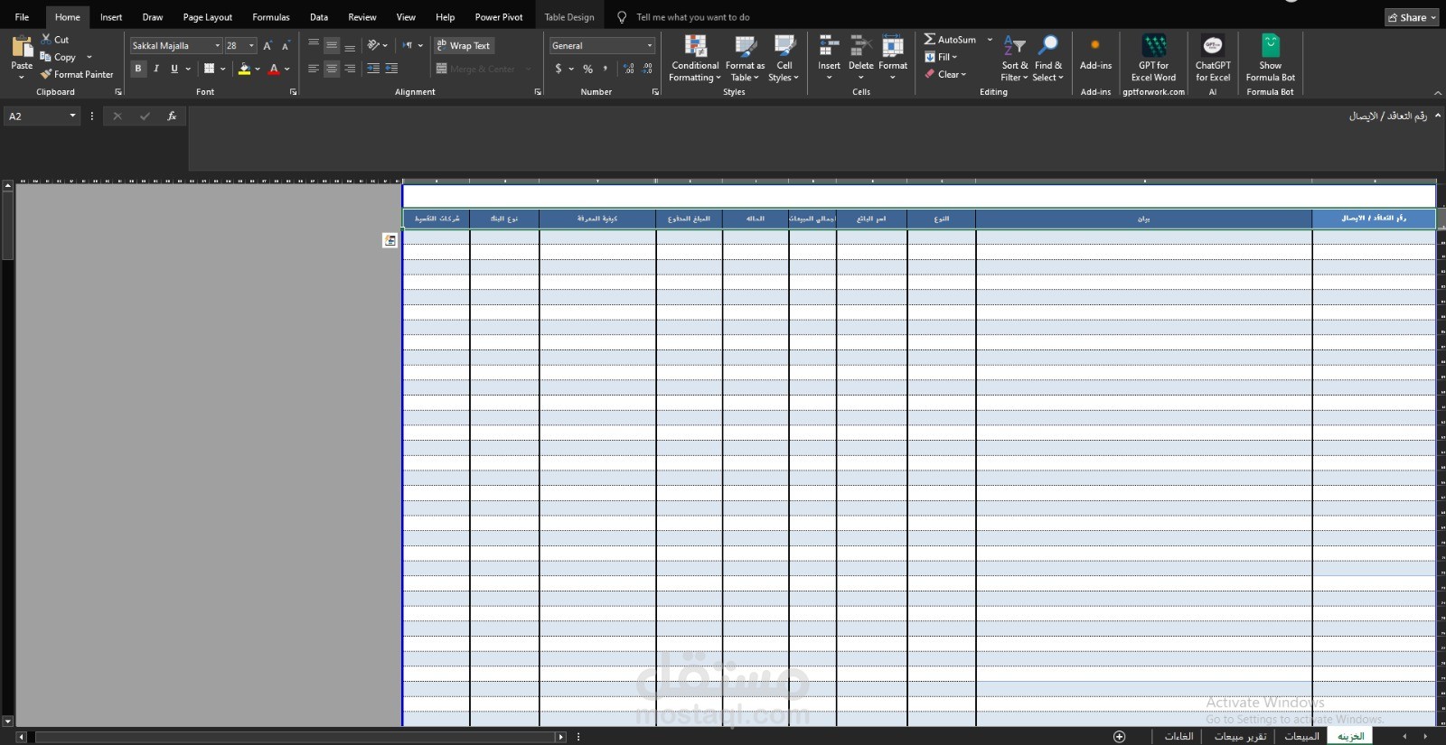Align cell text to the right
Screen dimensions: 1446x745
click(350, 69)
